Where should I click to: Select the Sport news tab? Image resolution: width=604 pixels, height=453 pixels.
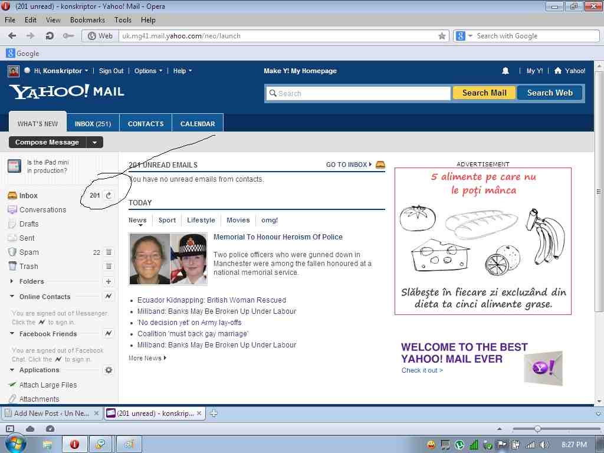pos(167,220)
